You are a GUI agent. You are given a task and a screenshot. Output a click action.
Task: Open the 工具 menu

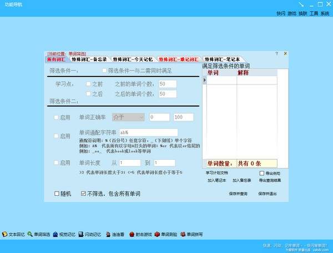coord(314,13)
